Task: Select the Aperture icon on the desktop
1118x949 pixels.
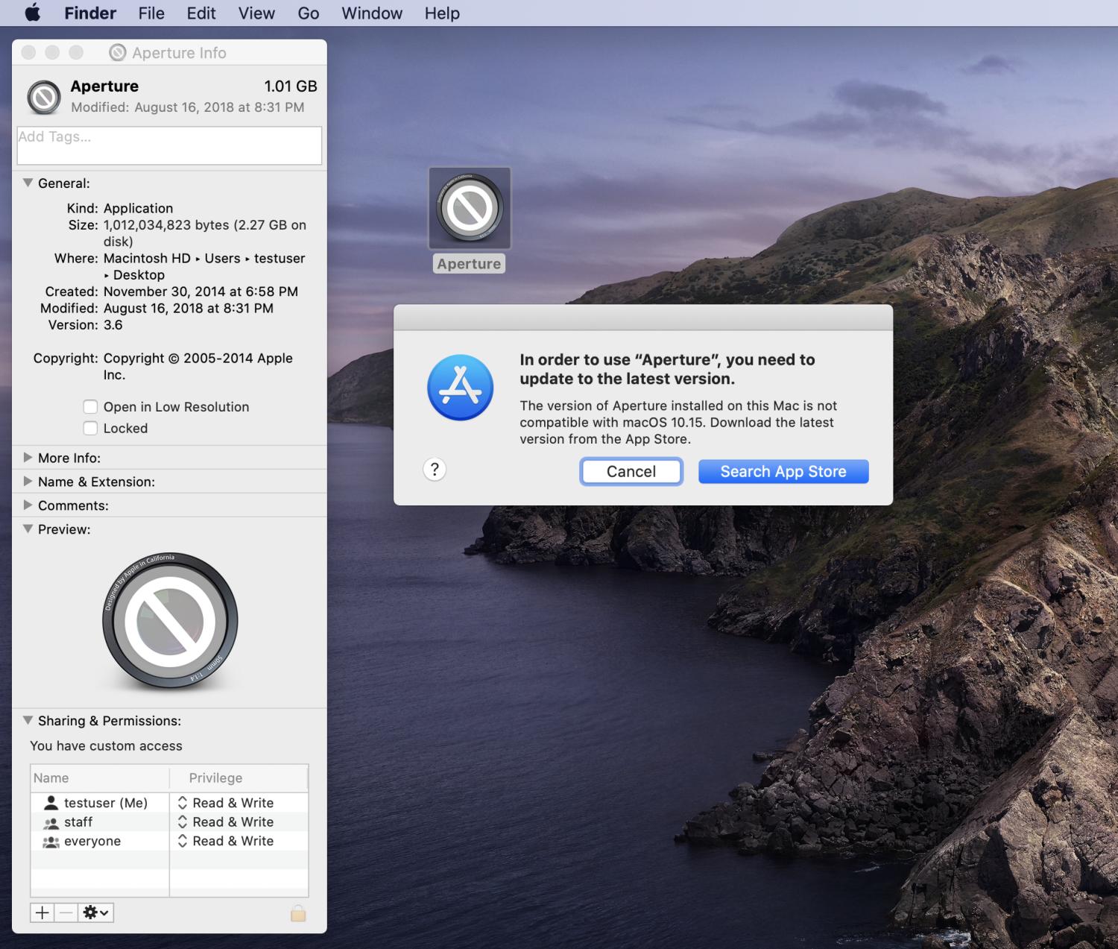Action: point(470,208)
